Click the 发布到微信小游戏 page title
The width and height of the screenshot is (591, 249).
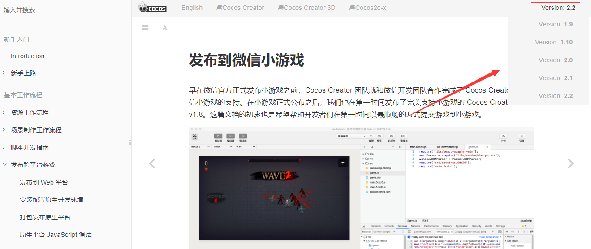(246, 60)
